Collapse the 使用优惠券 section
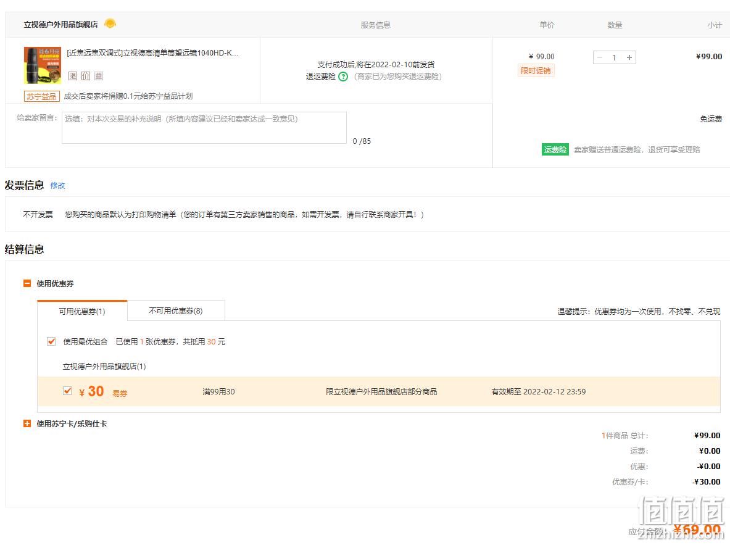 (x=27, y=283)
